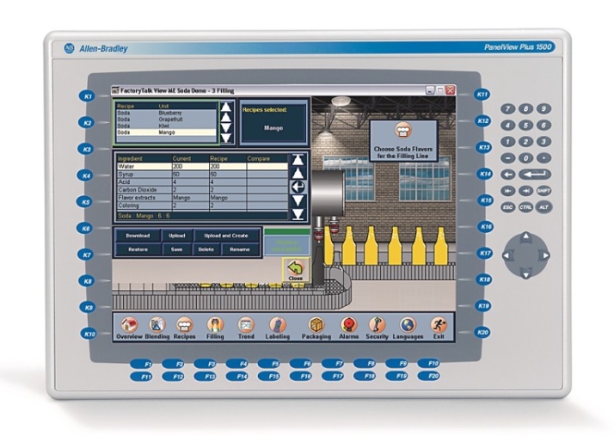Viewport: 614px width, 436px height.
Task: Click the backspace left-arrow key
Action: (508, 175)
